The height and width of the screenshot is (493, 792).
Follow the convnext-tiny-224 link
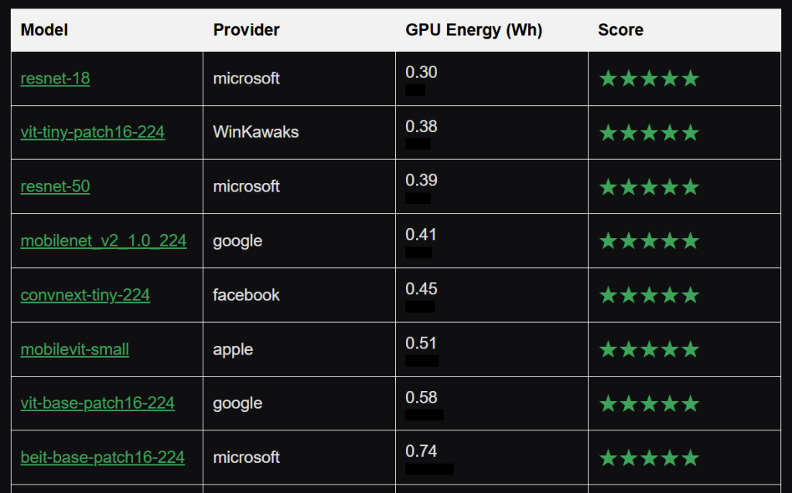pos(85,295)
